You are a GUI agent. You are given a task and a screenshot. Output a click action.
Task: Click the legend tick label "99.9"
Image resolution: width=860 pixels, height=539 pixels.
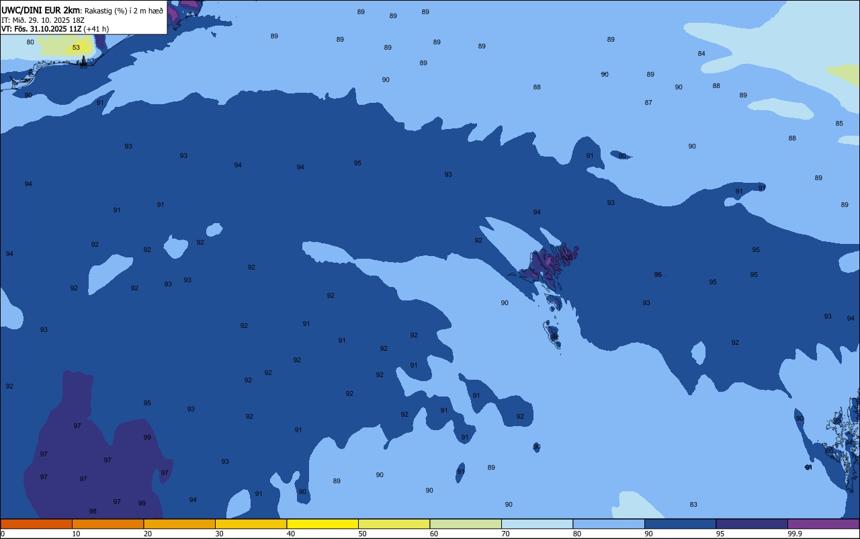coord(795,534)
